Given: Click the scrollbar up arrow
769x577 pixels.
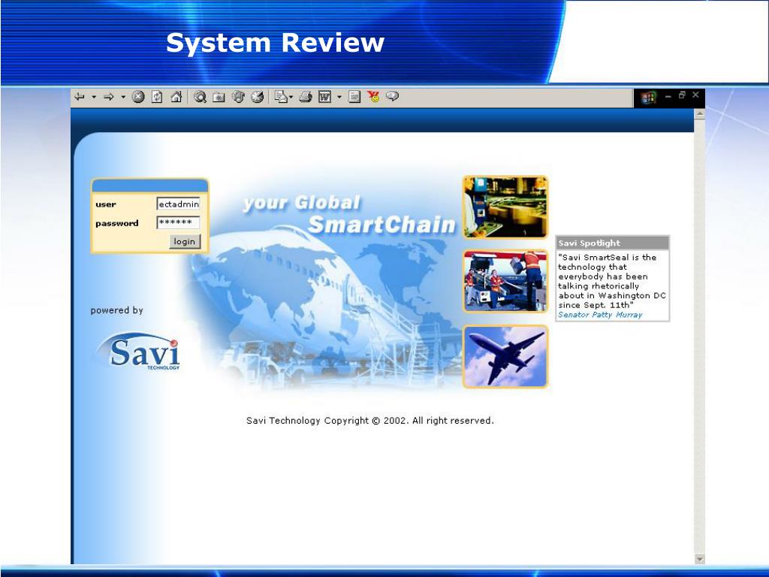Looking at the screenshot, I should click(699, 114).
